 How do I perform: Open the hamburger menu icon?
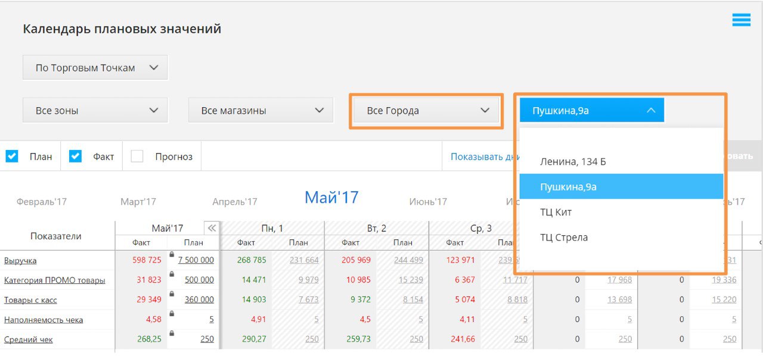tap(741, 20)
